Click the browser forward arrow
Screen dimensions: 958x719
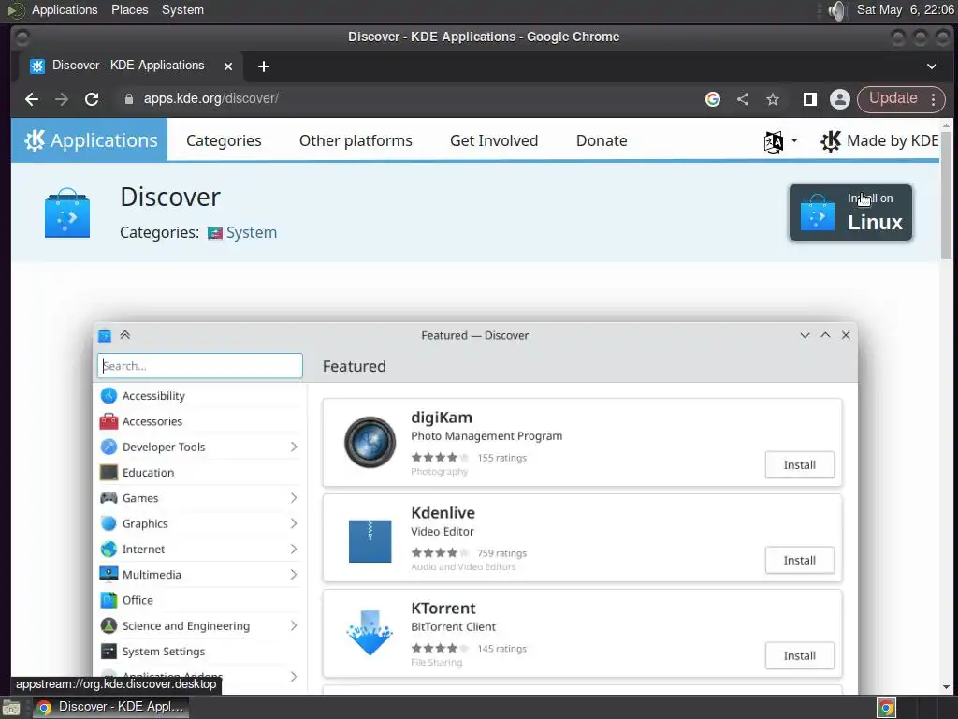62,99
